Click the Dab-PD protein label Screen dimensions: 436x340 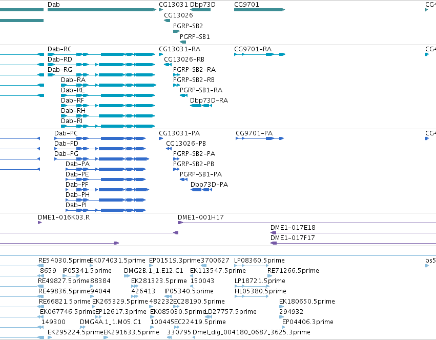click(x=66, y=144)
